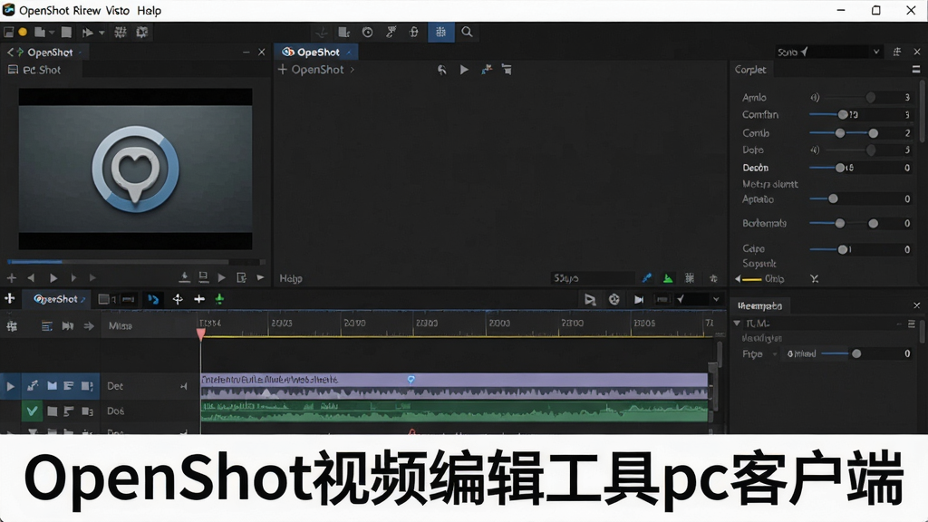Click the save disk icon at top-left toolbar
The height and width of the screenshot is (522, 928).
(x=9, y=32)
